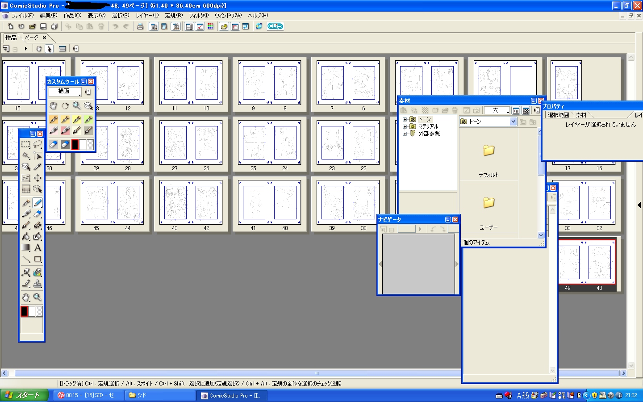Open the 描画 dropdown in カスタムツール palette
The height and width of the screenshot is (402, 643).
[65, 92]
